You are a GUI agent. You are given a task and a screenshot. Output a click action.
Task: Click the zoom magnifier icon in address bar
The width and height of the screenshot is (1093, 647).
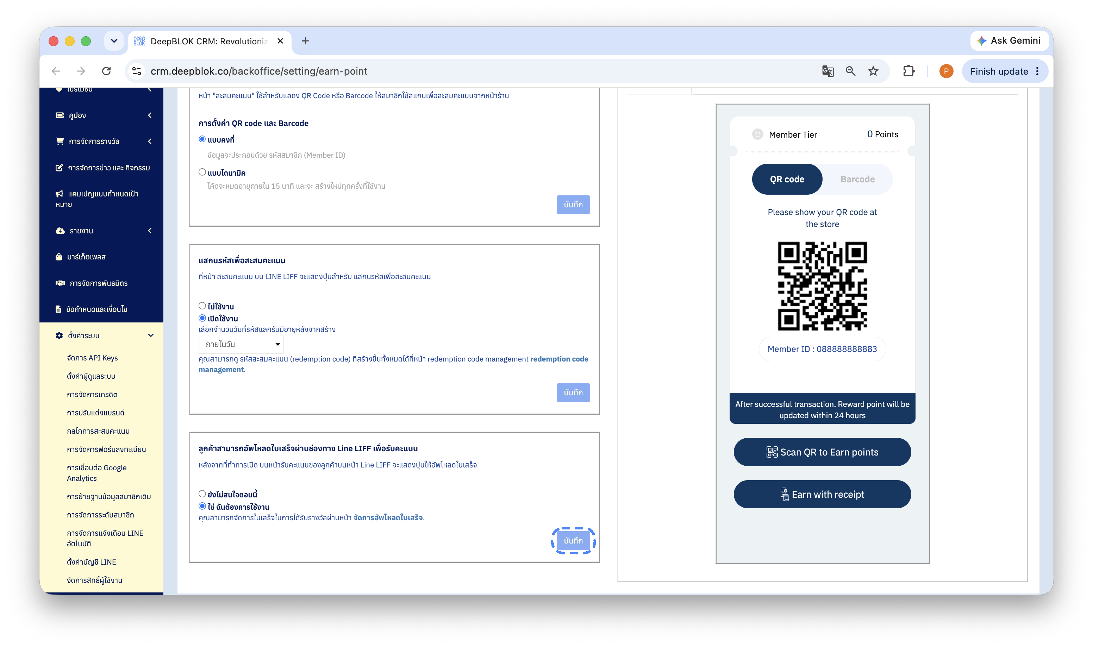coord(850,71)
